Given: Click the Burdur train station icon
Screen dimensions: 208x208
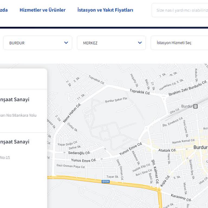Looking at the screenshot, I should [196, 106].
